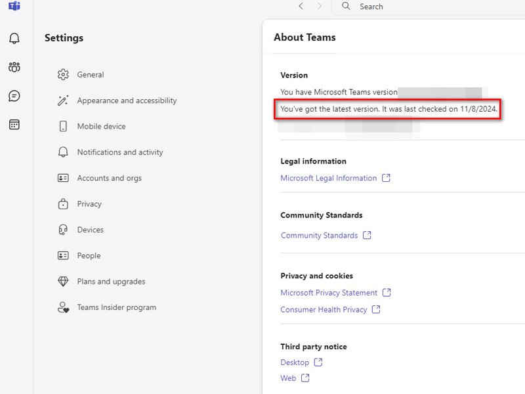Click external-link icon beside Consumer Health Privacy
Screen dimensions: 525x394
pyautogui.click(x=376, y=309)
